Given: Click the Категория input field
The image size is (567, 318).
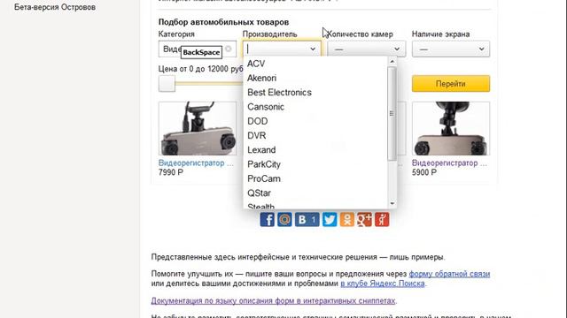Looking at the screenshot, I should pyautogui.click(x=197, y=49).
